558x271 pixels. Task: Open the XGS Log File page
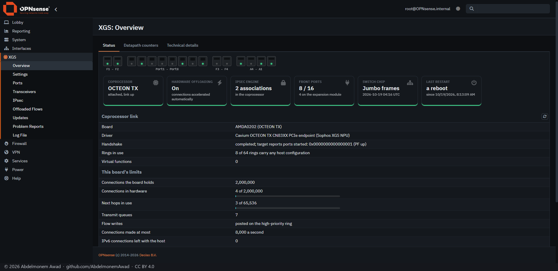coord(47,135)
